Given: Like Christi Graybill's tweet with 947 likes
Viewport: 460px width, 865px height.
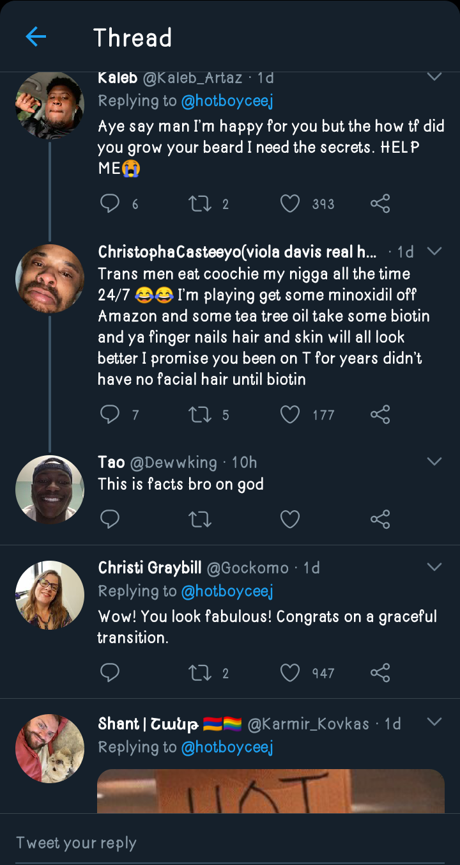Looking at the screenshot, I should click(290, 673).
